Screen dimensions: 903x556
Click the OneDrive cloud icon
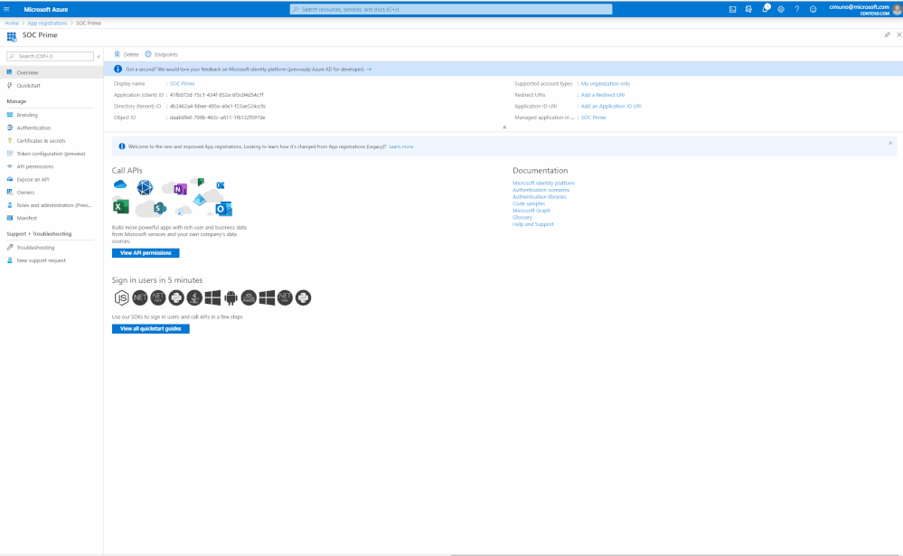tap(120, 184)
